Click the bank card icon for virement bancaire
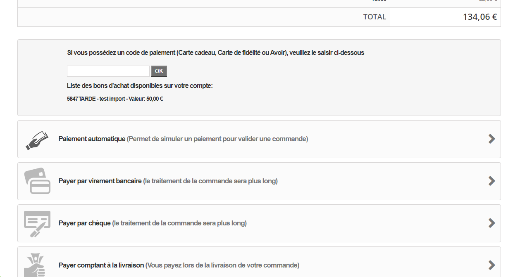Image resolution: width=520 pixels, height=277 pixels. (x=37, y=181)
